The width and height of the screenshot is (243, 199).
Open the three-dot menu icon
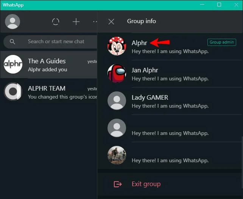(95, 22)
